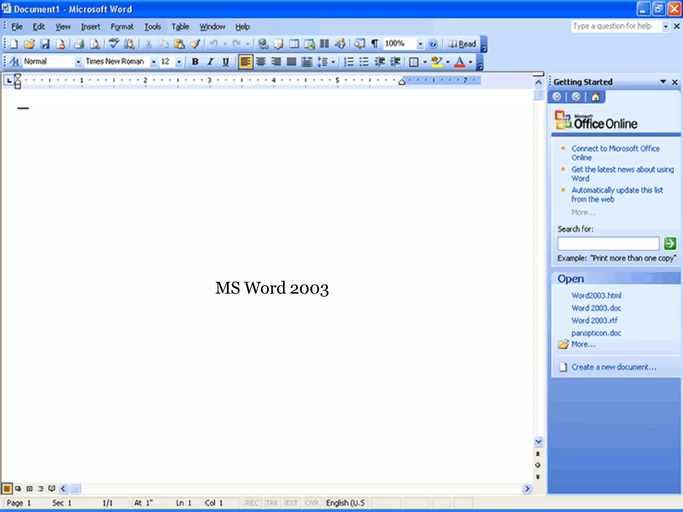Click the vertical scrollbar down arrow
Image resolution: width=683 pixels, height=512 pixels.
point(538,442)
